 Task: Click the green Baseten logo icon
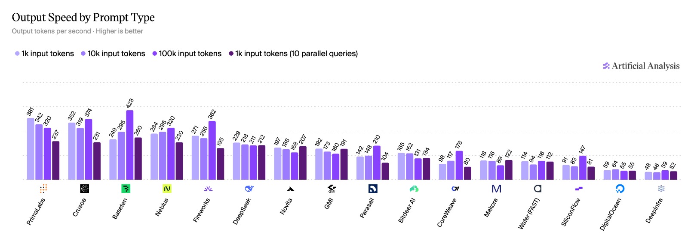(126, 188)
